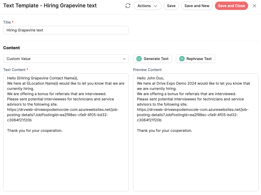The image size is (261, 195).
Task: Open the Actions dropdown menu
Action: [147, 6]
